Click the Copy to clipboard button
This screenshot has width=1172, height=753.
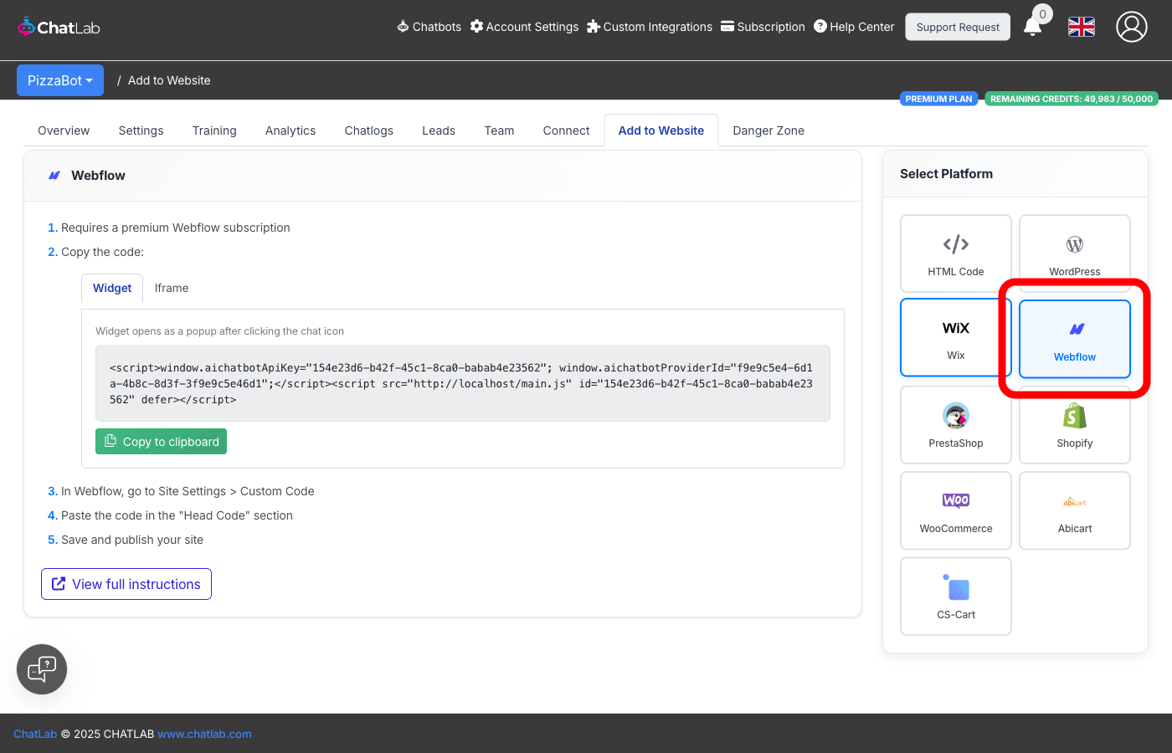(x=161, y=442)
